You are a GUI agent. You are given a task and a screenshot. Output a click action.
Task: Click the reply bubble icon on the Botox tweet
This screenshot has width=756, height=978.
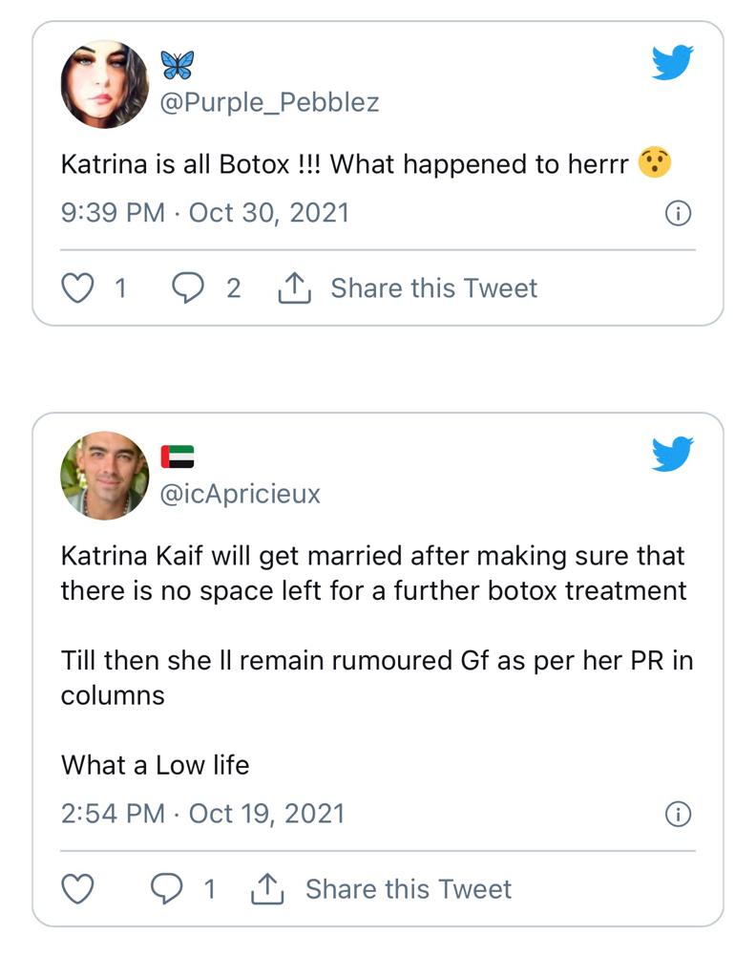tap(188, 287)
